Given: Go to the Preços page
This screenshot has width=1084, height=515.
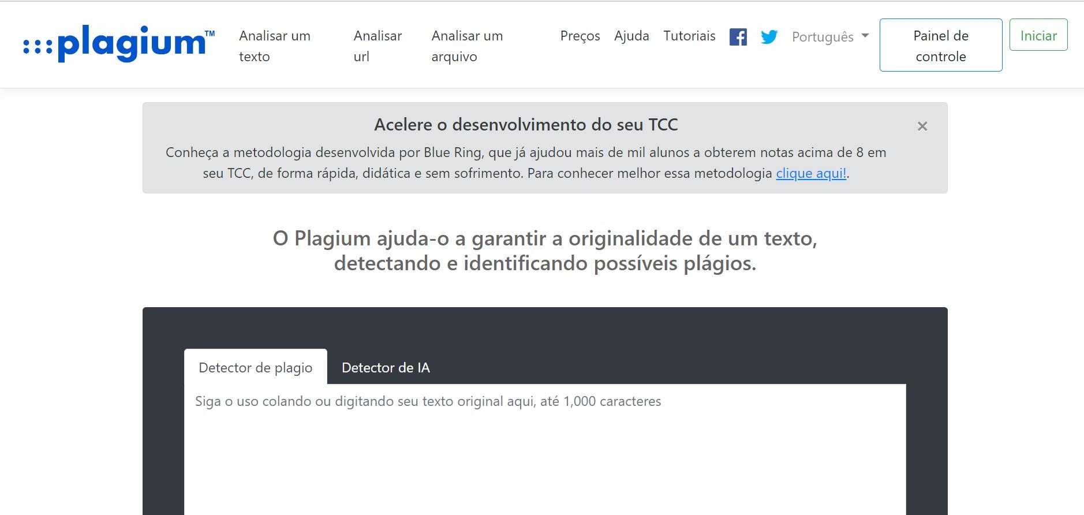Looking at the screenshot, I should pyautogui.click(x=580, y=36).
